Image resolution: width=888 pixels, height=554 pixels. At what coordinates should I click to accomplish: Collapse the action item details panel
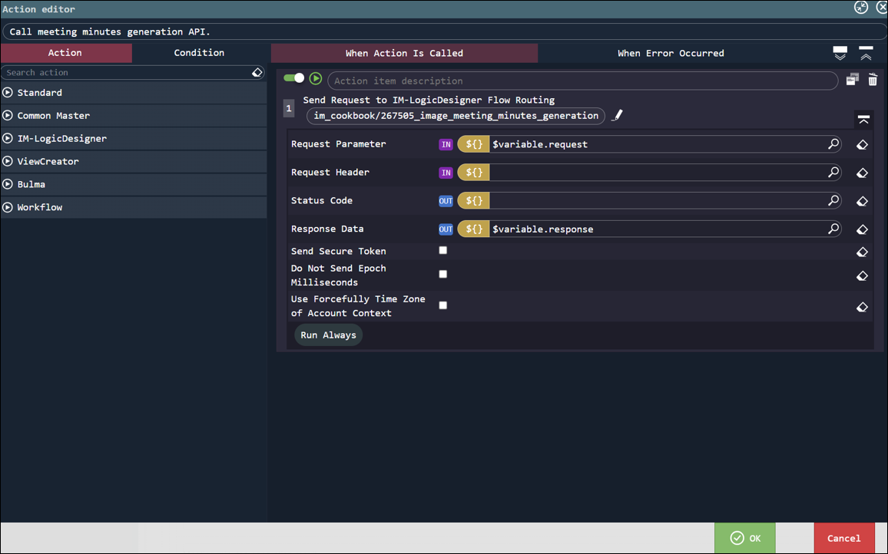click(x=863, y=120)
